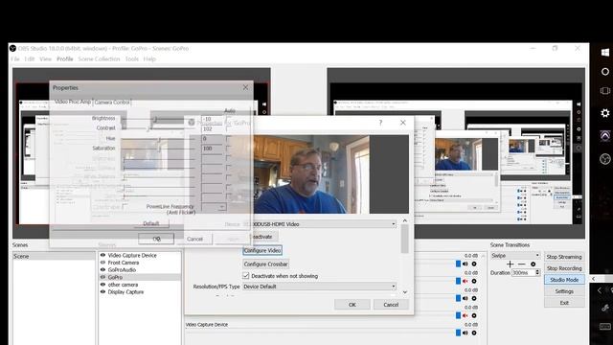
Task: Open gear settings for fourth mixer channel
Action: point(474,315)
